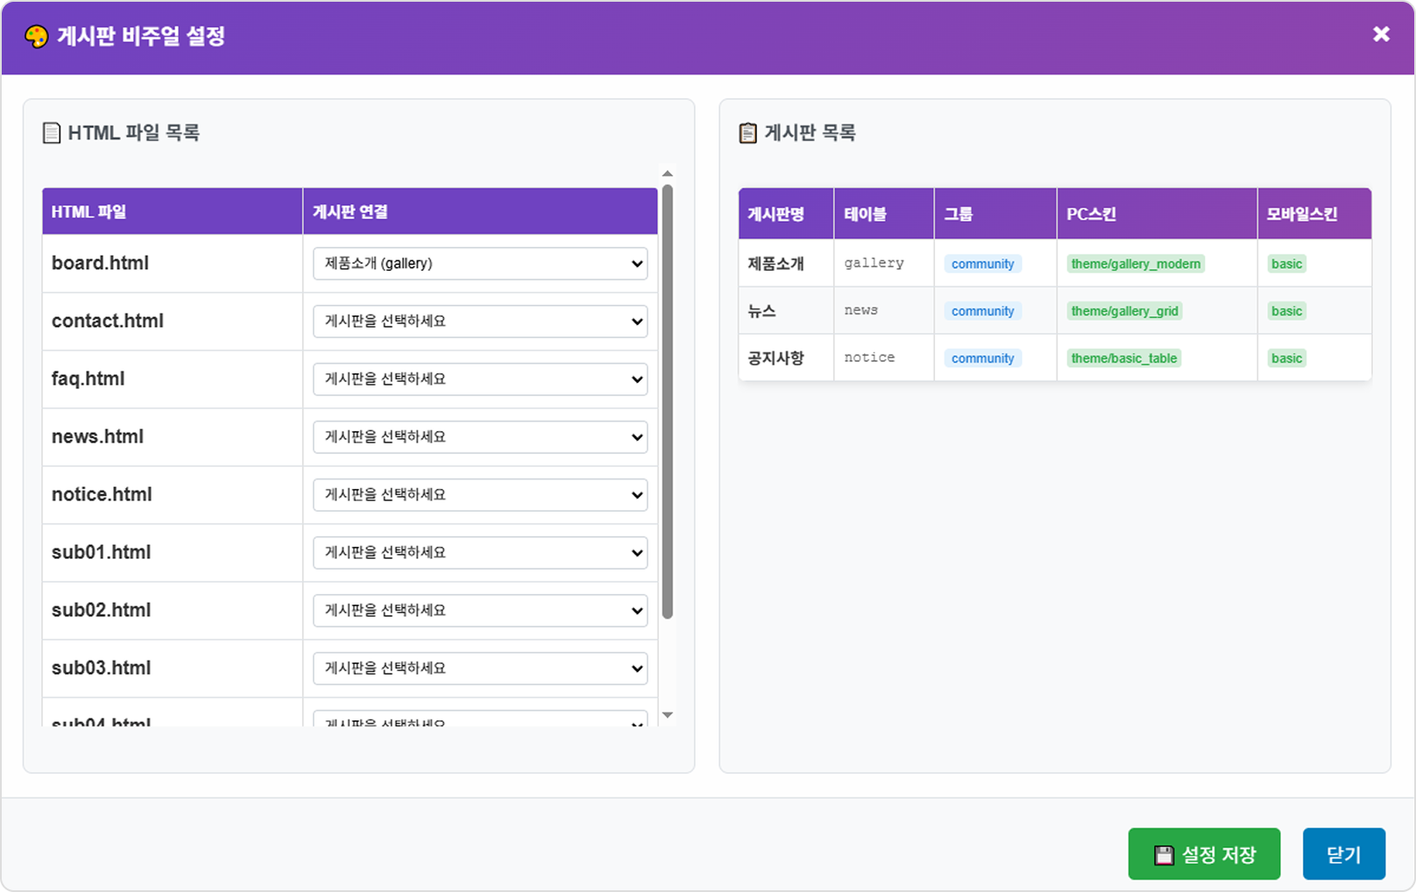
Task: Click the 게시판 비주얼 설정 dialog title
Action: point(141,36)
